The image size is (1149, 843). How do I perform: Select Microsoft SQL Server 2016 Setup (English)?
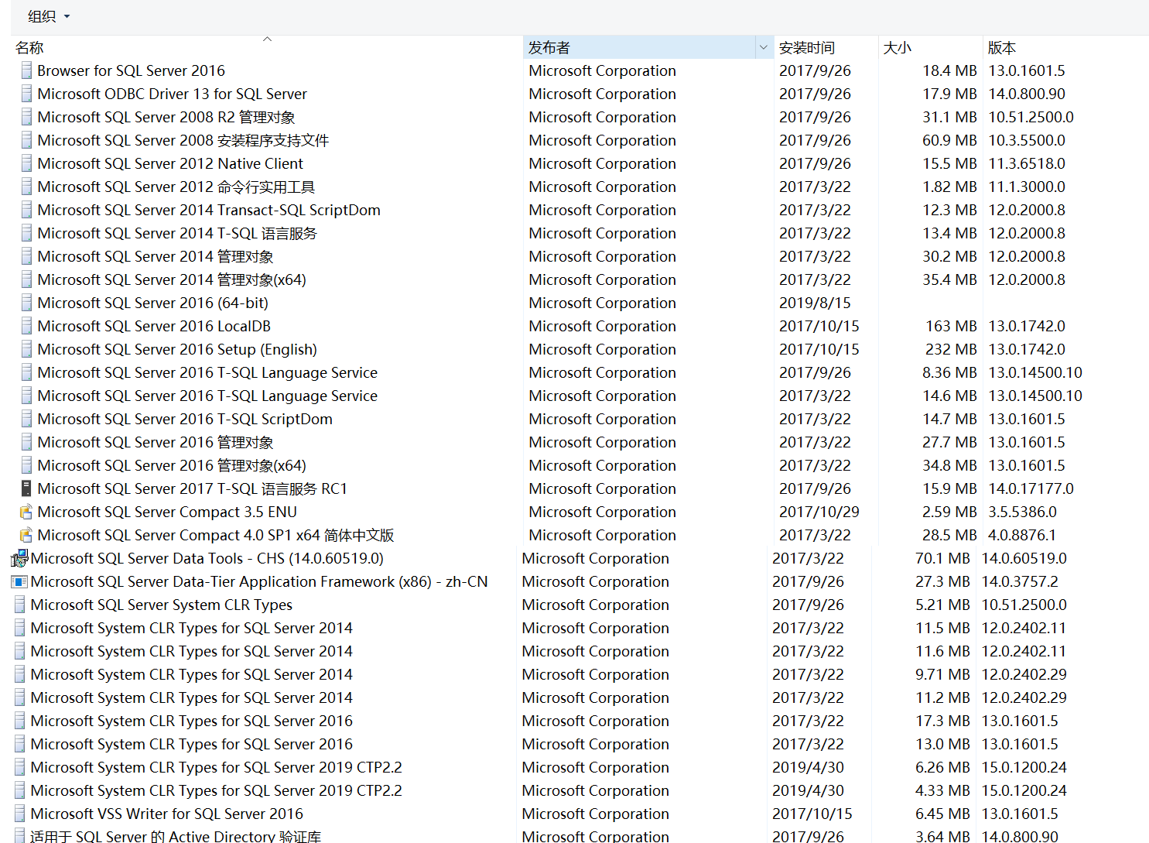177,349
